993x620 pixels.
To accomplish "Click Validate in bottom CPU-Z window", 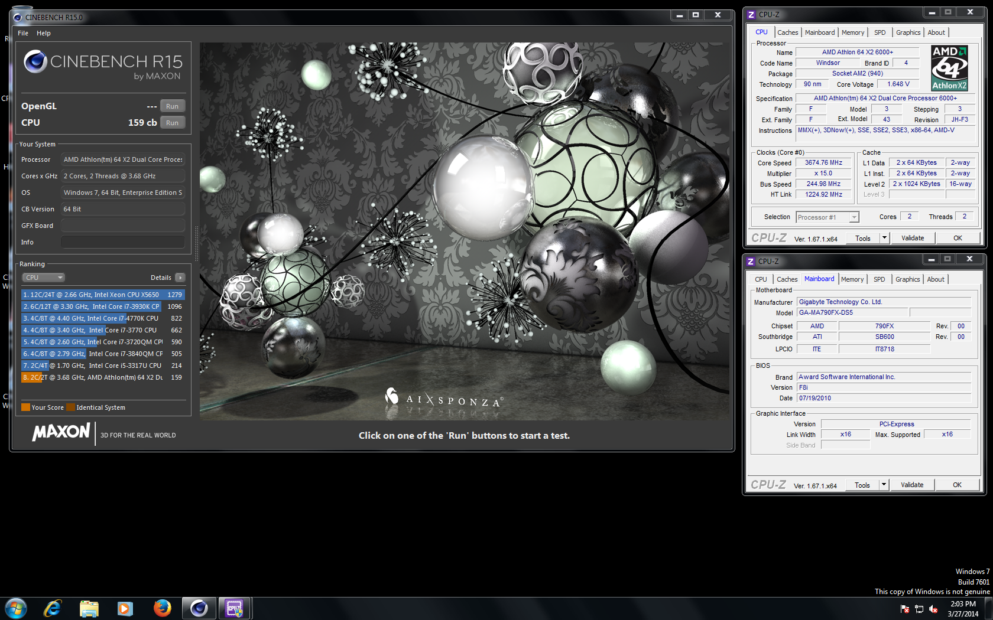I will pyautogui.click(x=912, y=485).
